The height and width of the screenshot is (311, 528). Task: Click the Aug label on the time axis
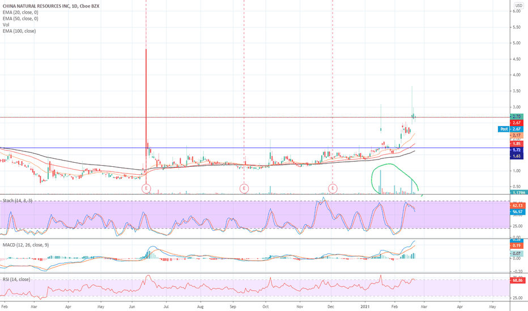201,306
